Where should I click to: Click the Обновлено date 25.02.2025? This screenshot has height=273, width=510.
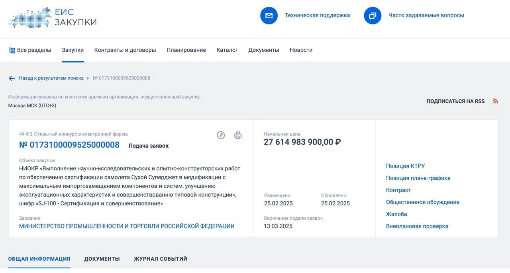(335, 203)
